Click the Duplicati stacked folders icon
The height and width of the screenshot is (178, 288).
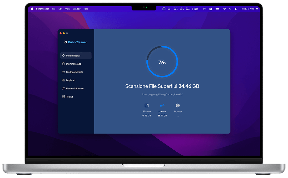[x=63, y=80]
